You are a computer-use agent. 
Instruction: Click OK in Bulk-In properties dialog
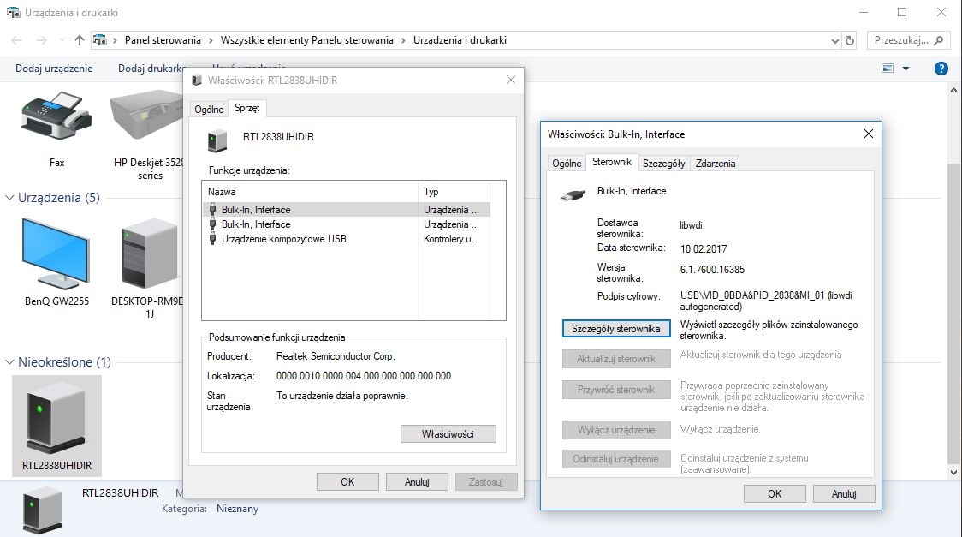775,494
